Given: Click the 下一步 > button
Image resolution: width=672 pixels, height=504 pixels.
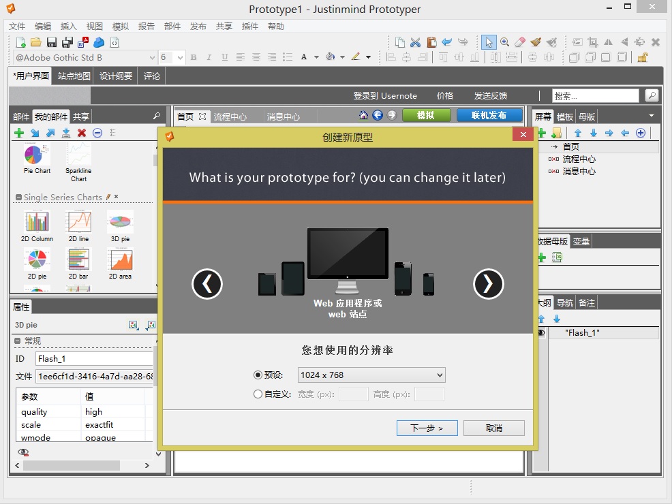Looking at the screenshot, I should click(427, 428).
